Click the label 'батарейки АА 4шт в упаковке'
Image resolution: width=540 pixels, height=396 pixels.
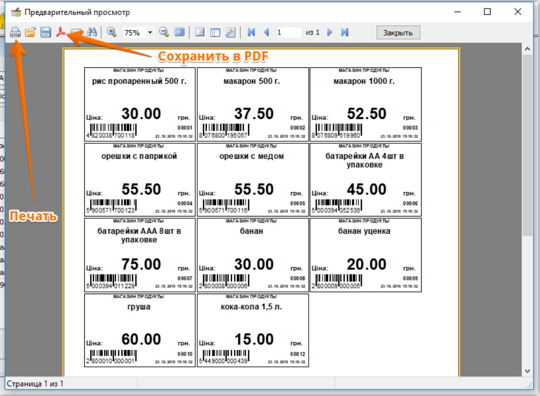click(x=364, y=160)
